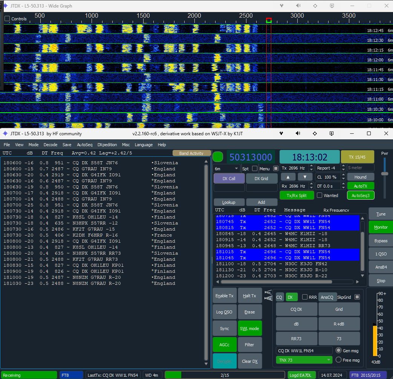Open the TNX 73 message dropdown
Image resolution: width=393 pixels, height=379 pixels.
click(x=304, y=360)
